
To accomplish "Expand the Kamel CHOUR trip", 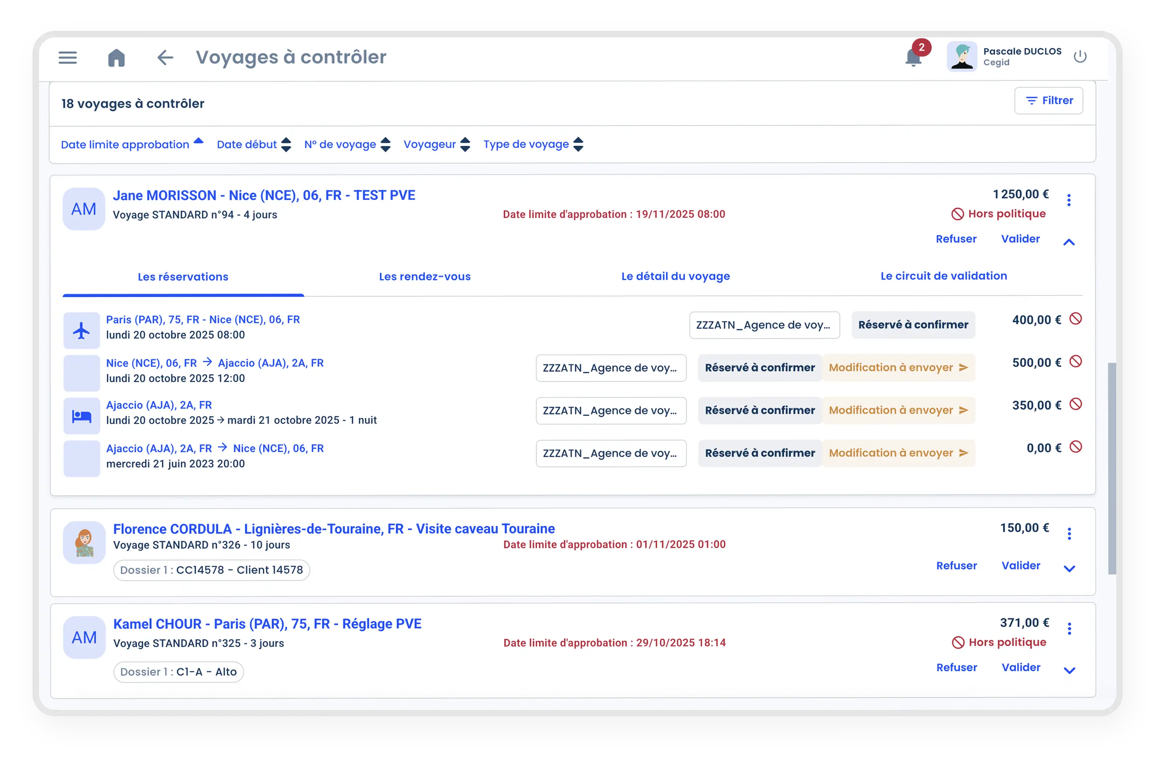I will [x=1069, y=670].
